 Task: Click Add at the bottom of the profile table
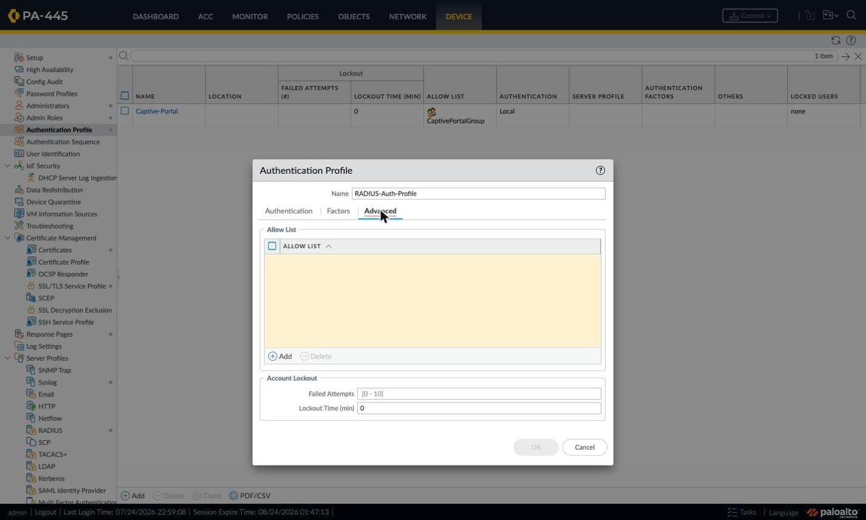(133, 496)
